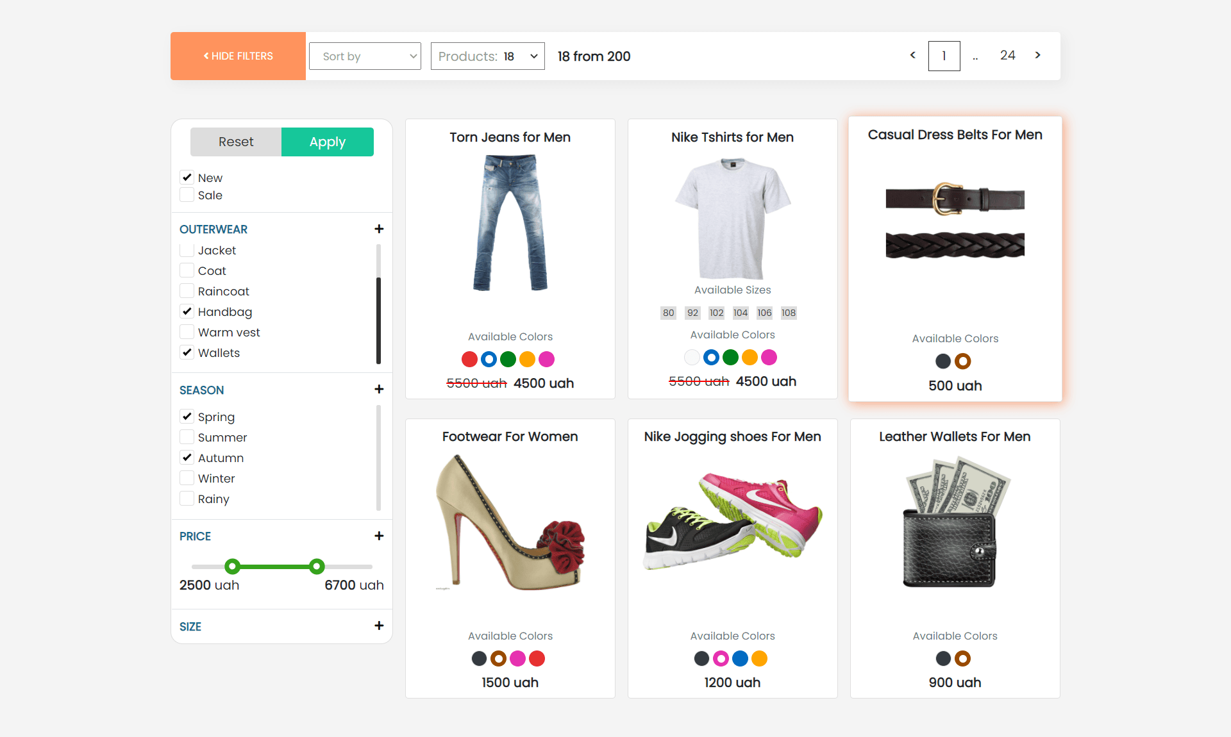Open the Products per page dropdown
This screenshot has height=737, width=1231.
[487, 56]
